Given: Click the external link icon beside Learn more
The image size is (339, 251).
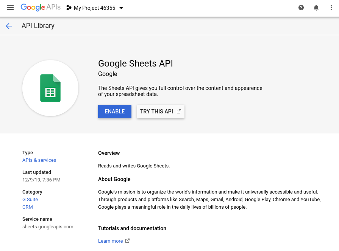Looking at the screenshot, I should pos(127,241).
